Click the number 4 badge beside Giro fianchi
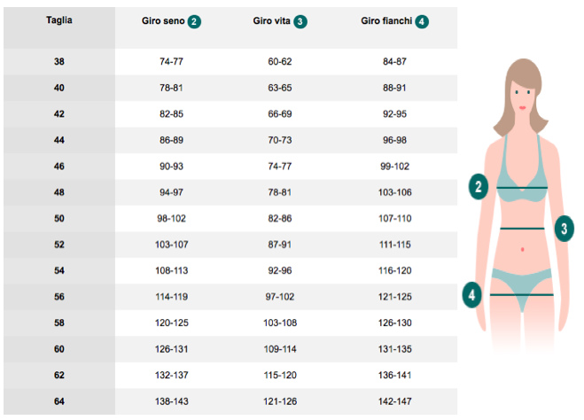Viewport: 584px width, 420px height. click(x=422, y=21)
